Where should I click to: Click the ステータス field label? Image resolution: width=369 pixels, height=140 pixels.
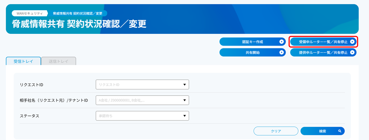click(x=29, y=116)
